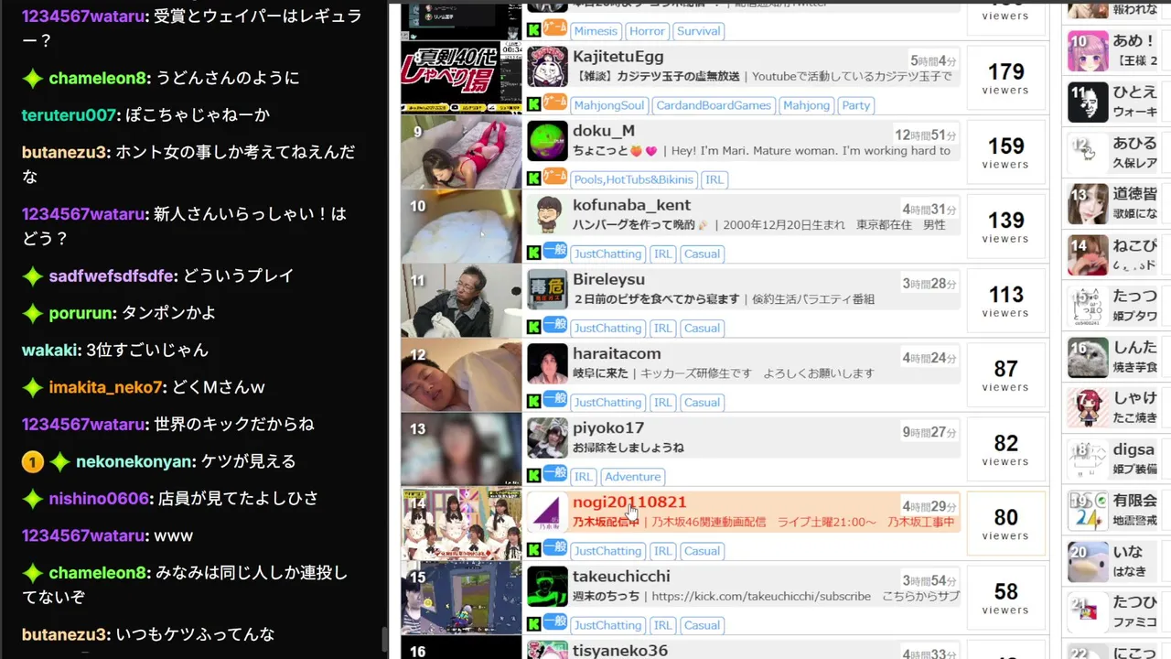The height and width of the screenshot is (659, 1171).
Task: Click the 179 viewers count box
Action: pyautogui.click(x=1005, y=78)
